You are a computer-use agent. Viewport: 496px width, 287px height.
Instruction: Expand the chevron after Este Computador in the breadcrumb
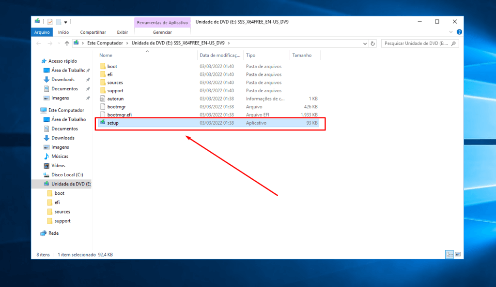tap(127, 43)
